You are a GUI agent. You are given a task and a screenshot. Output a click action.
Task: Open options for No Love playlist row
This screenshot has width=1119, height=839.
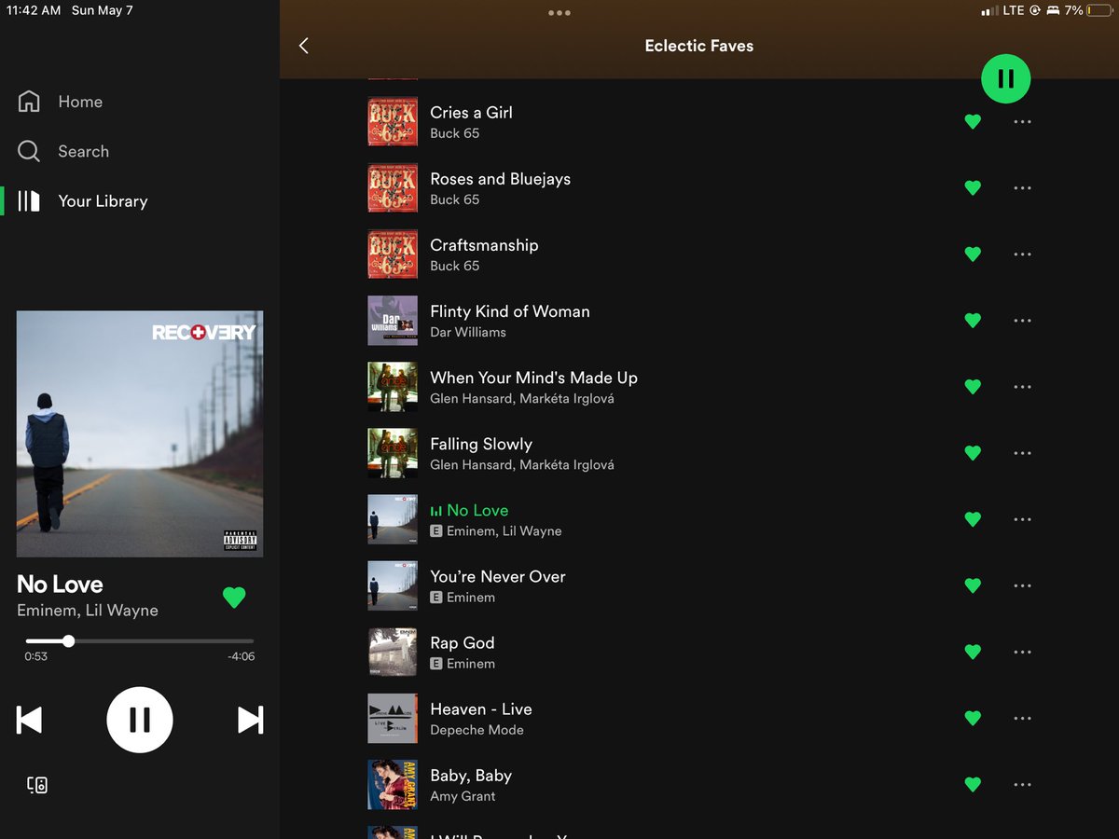[1022, 519]
